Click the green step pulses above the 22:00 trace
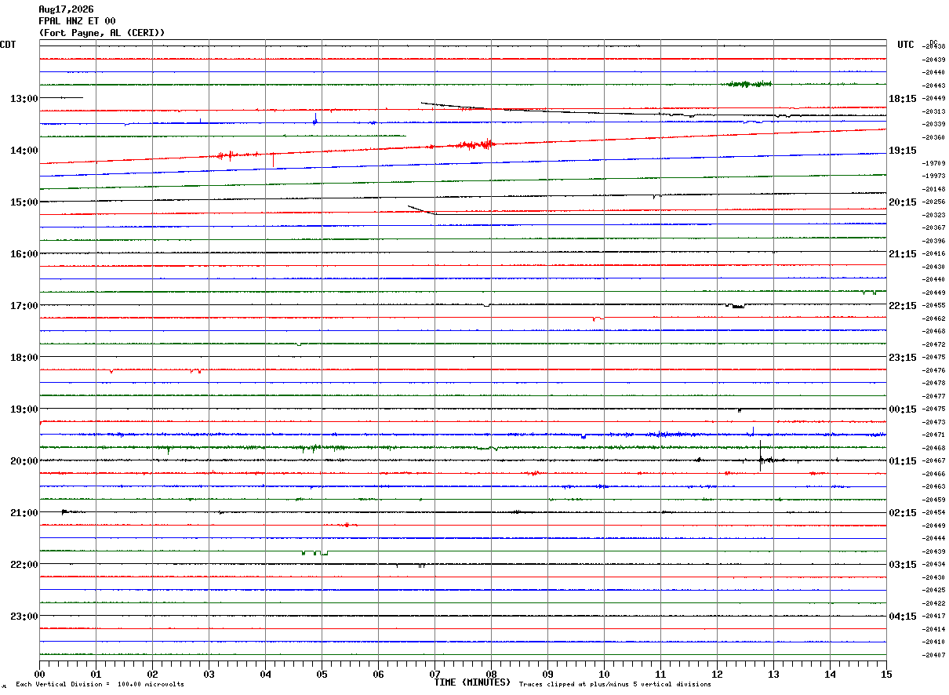Viewport: 949px width, 695px height. pyautogui.click(x=315, y=553)
